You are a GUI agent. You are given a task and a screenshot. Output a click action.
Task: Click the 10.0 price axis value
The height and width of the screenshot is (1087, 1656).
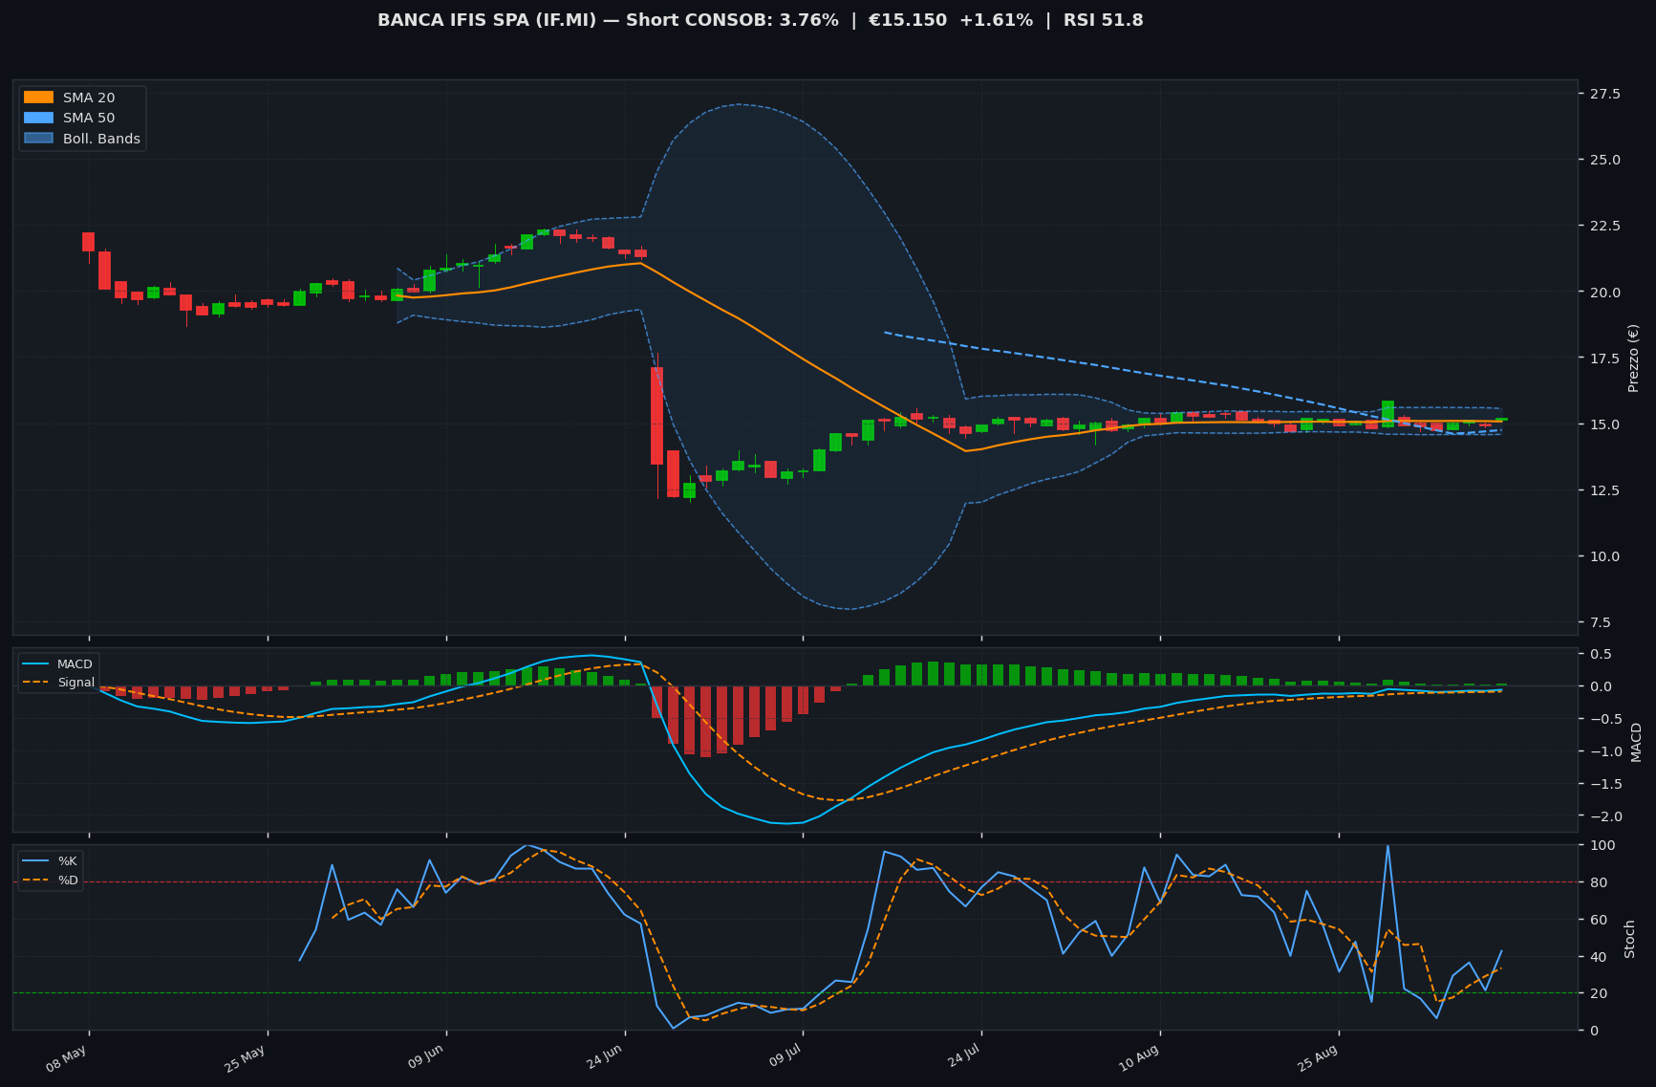point(1603,556)
